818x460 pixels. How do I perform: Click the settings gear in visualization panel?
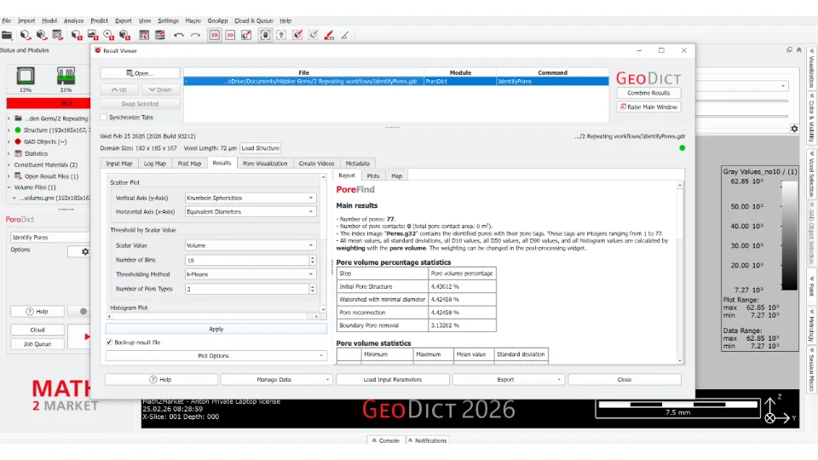point(794,129)
